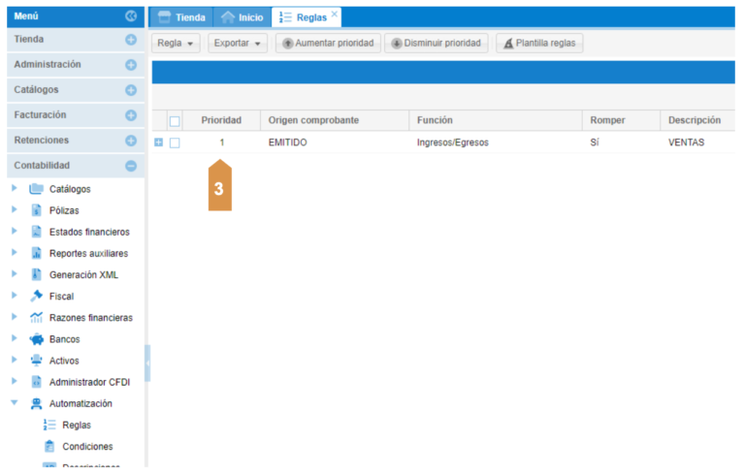Viewport: 745px width, 473px height.
Task: Click the Bancos piggy bank icon
Action: [37, 339]
